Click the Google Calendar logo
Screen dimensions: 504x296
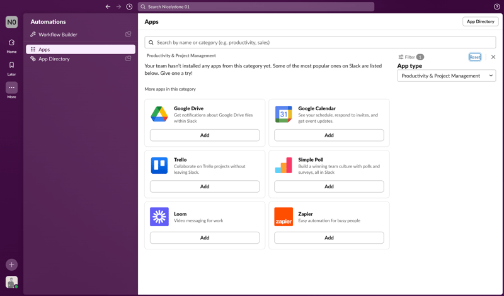point(283,114)
